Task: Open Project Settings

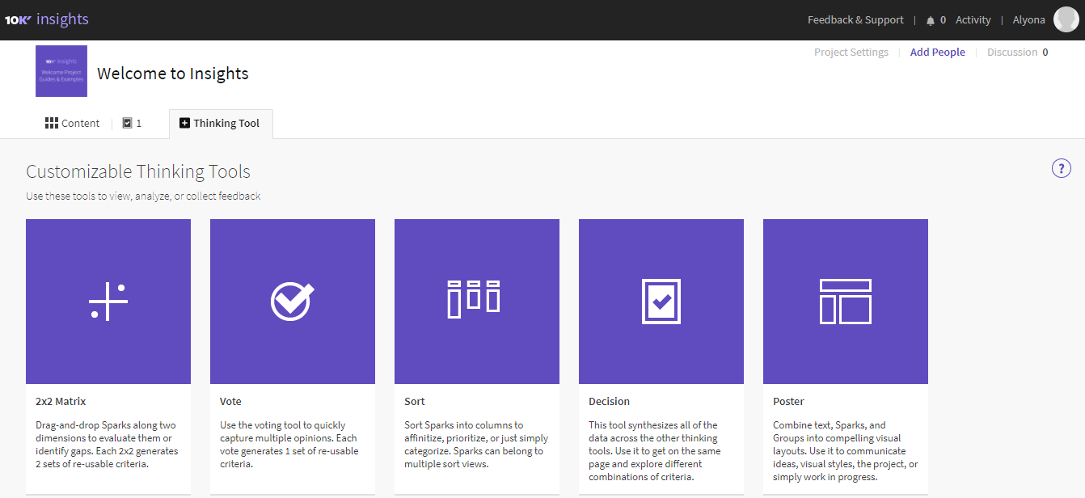Action: coord(851,52)
